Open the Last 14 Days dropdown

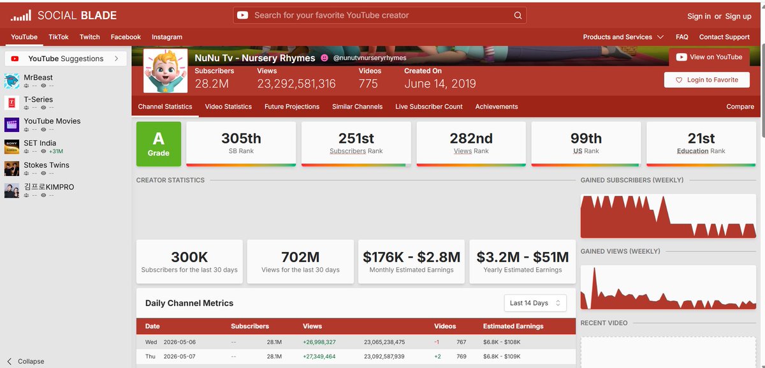[x=535, y=303]
